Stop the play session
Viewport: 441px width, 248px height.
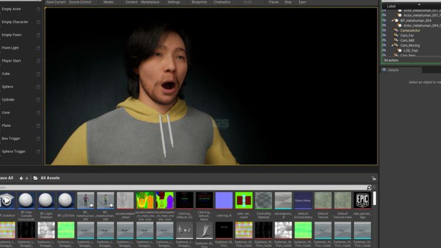point(288,2)
